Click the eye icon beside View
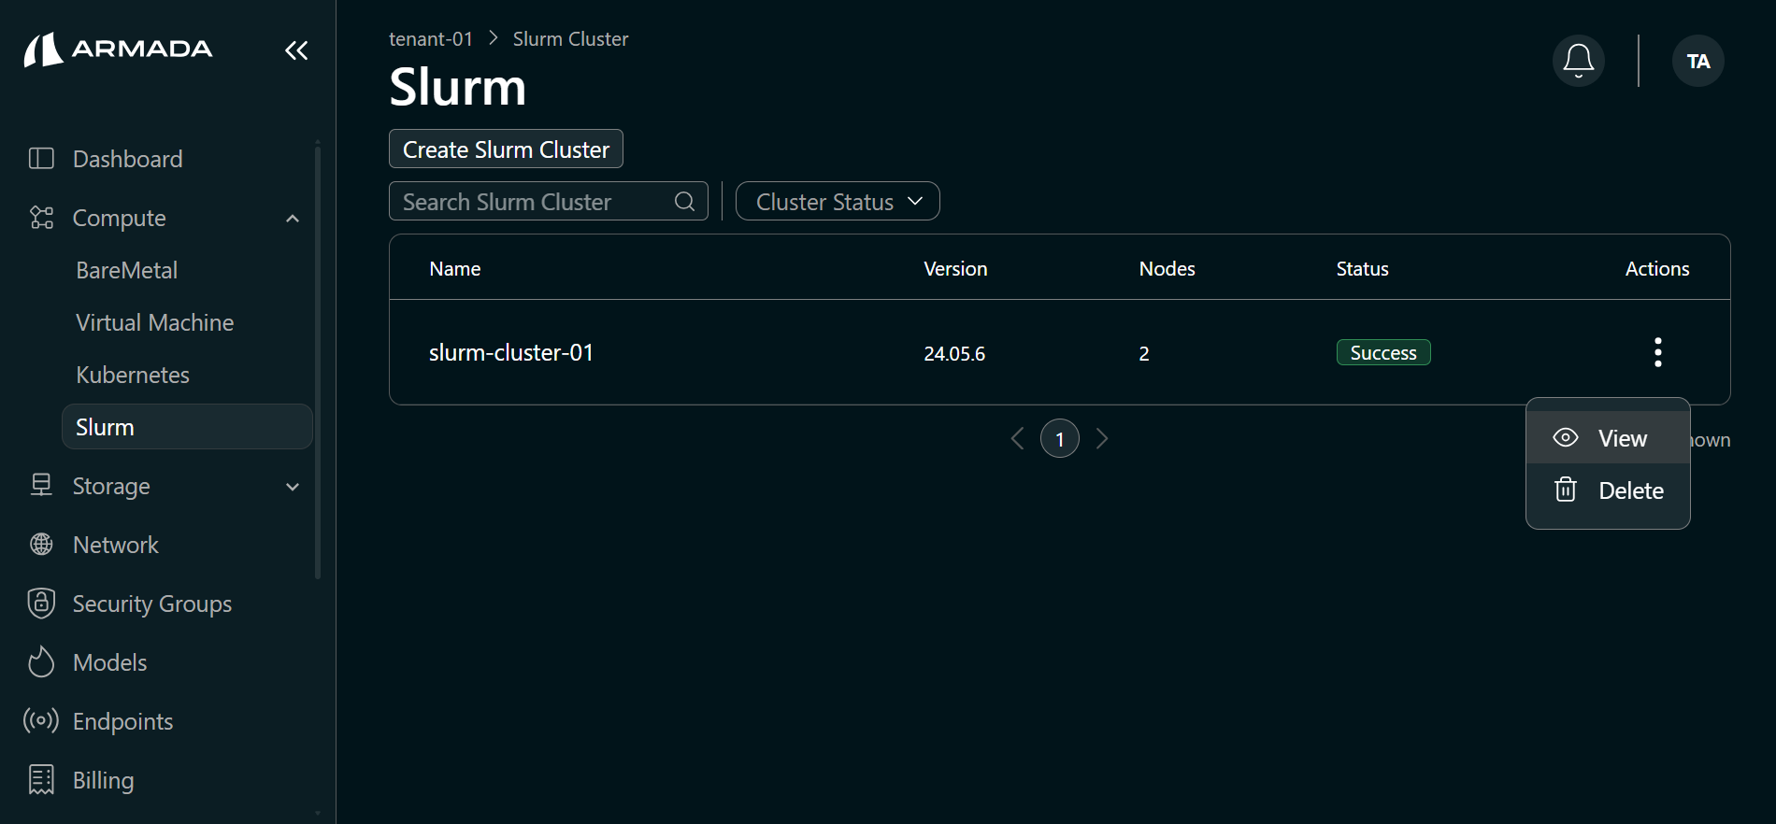 pos(1566,437)
